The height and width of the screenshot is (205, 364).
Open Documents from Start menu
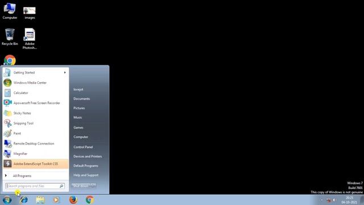tap(81, 99)
